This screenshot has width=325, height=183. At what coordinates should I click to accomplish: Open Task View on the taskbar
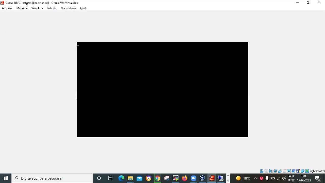(110, 178)
